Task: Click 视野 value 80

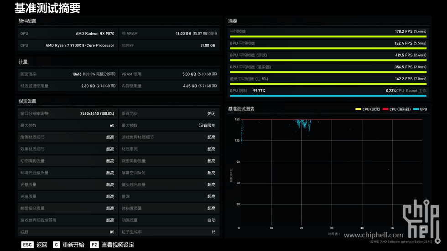Action: point(112,232)
